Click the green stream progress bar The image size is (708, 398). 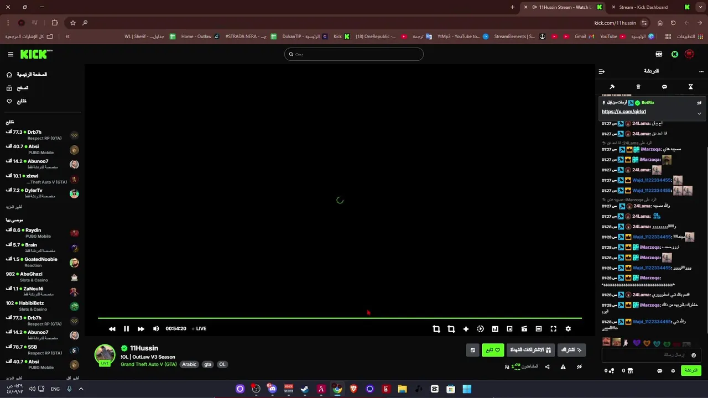340,318
